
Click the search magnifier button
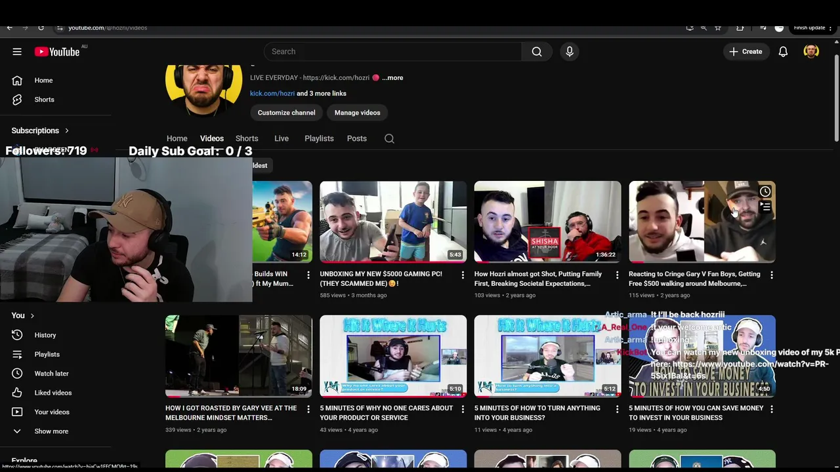click(x=537, y=52)
